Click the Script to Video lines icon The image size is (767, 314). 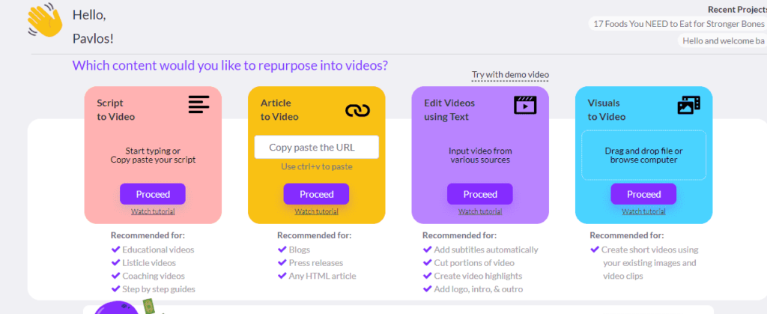coord(198,105)
